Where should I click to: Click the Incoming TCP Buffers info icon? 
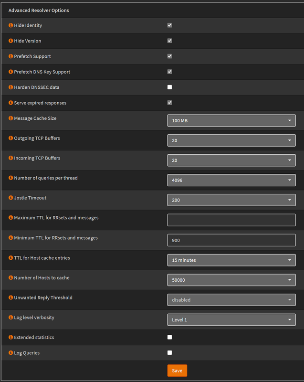(x=10, y=158)
